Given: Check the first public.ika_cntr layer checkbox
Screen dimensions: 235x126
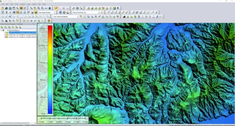Looking at the screenshot, I should tap(6, 33).
